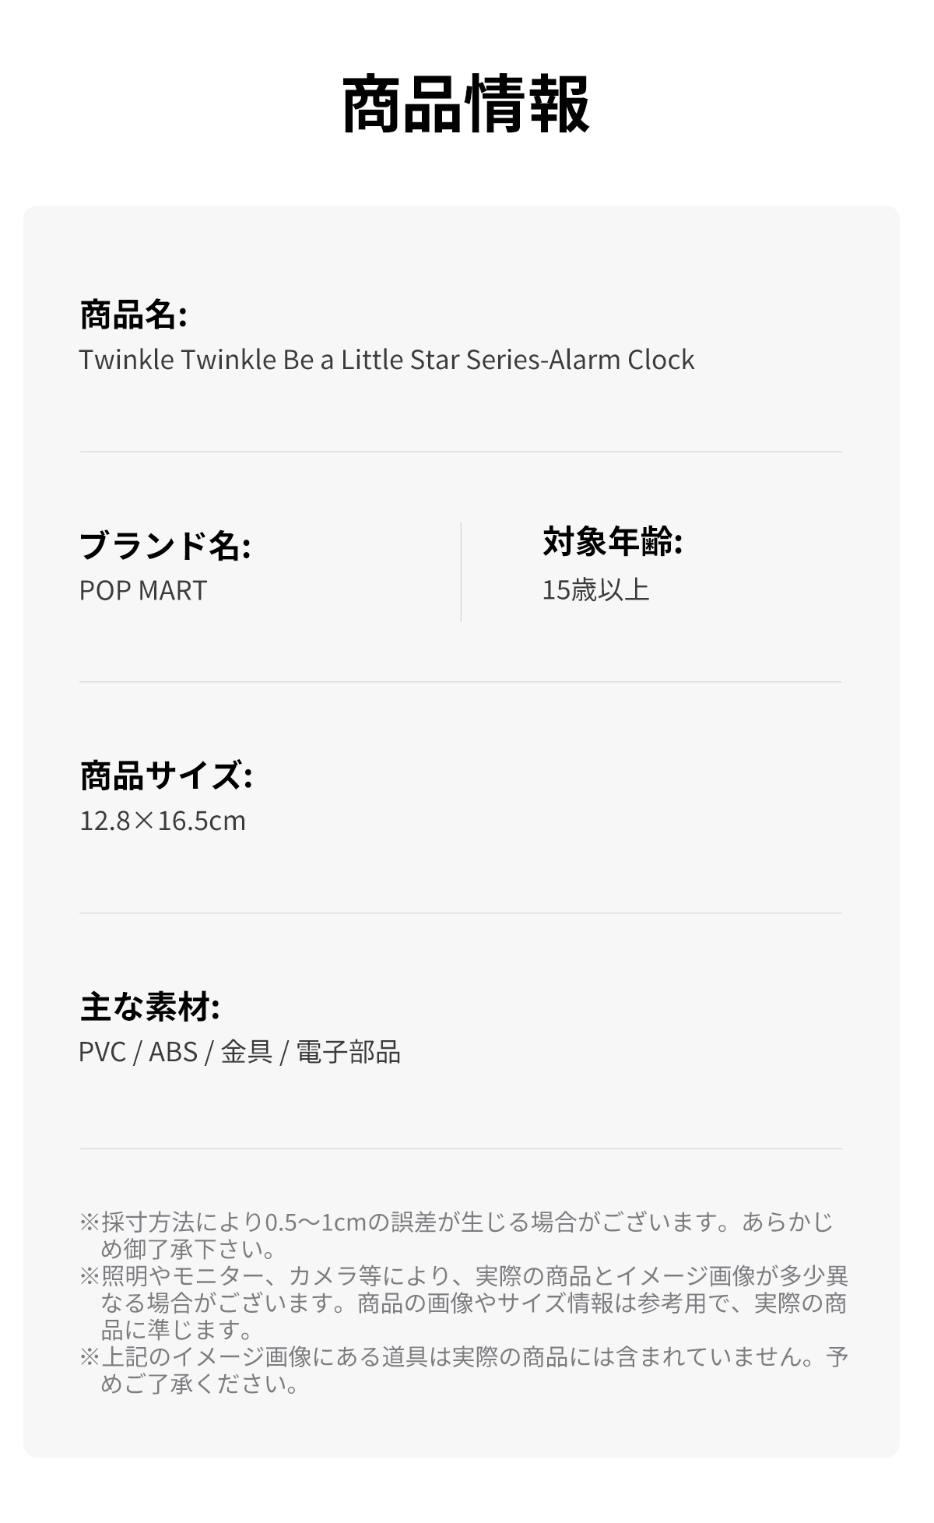Image resolution: width=934 pixels, height=1523 pixels.
Task: Click the POP MART brand text
Action: 143,590
